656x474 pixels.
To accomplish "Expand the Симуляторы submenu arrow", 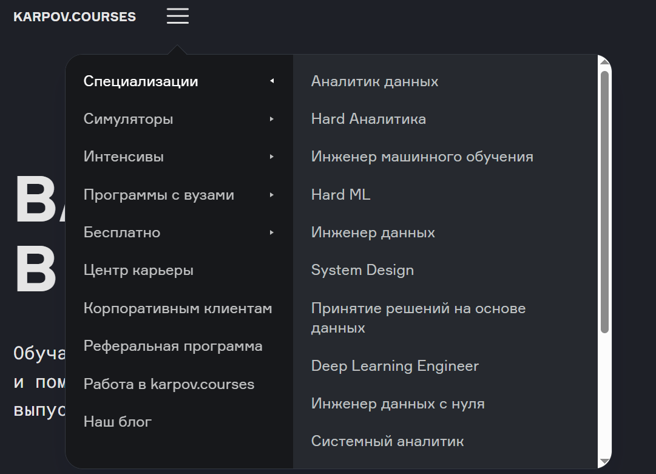I will (272, 119).
